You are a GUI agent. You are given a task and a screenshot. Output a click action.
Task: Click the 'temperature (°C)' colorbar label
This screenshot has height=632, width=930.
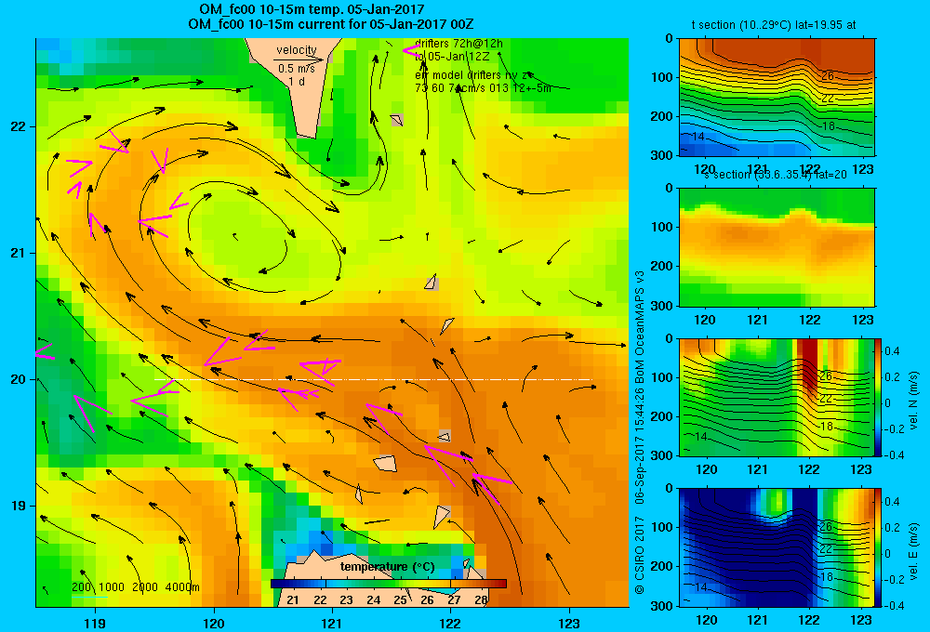pos(387,567)
